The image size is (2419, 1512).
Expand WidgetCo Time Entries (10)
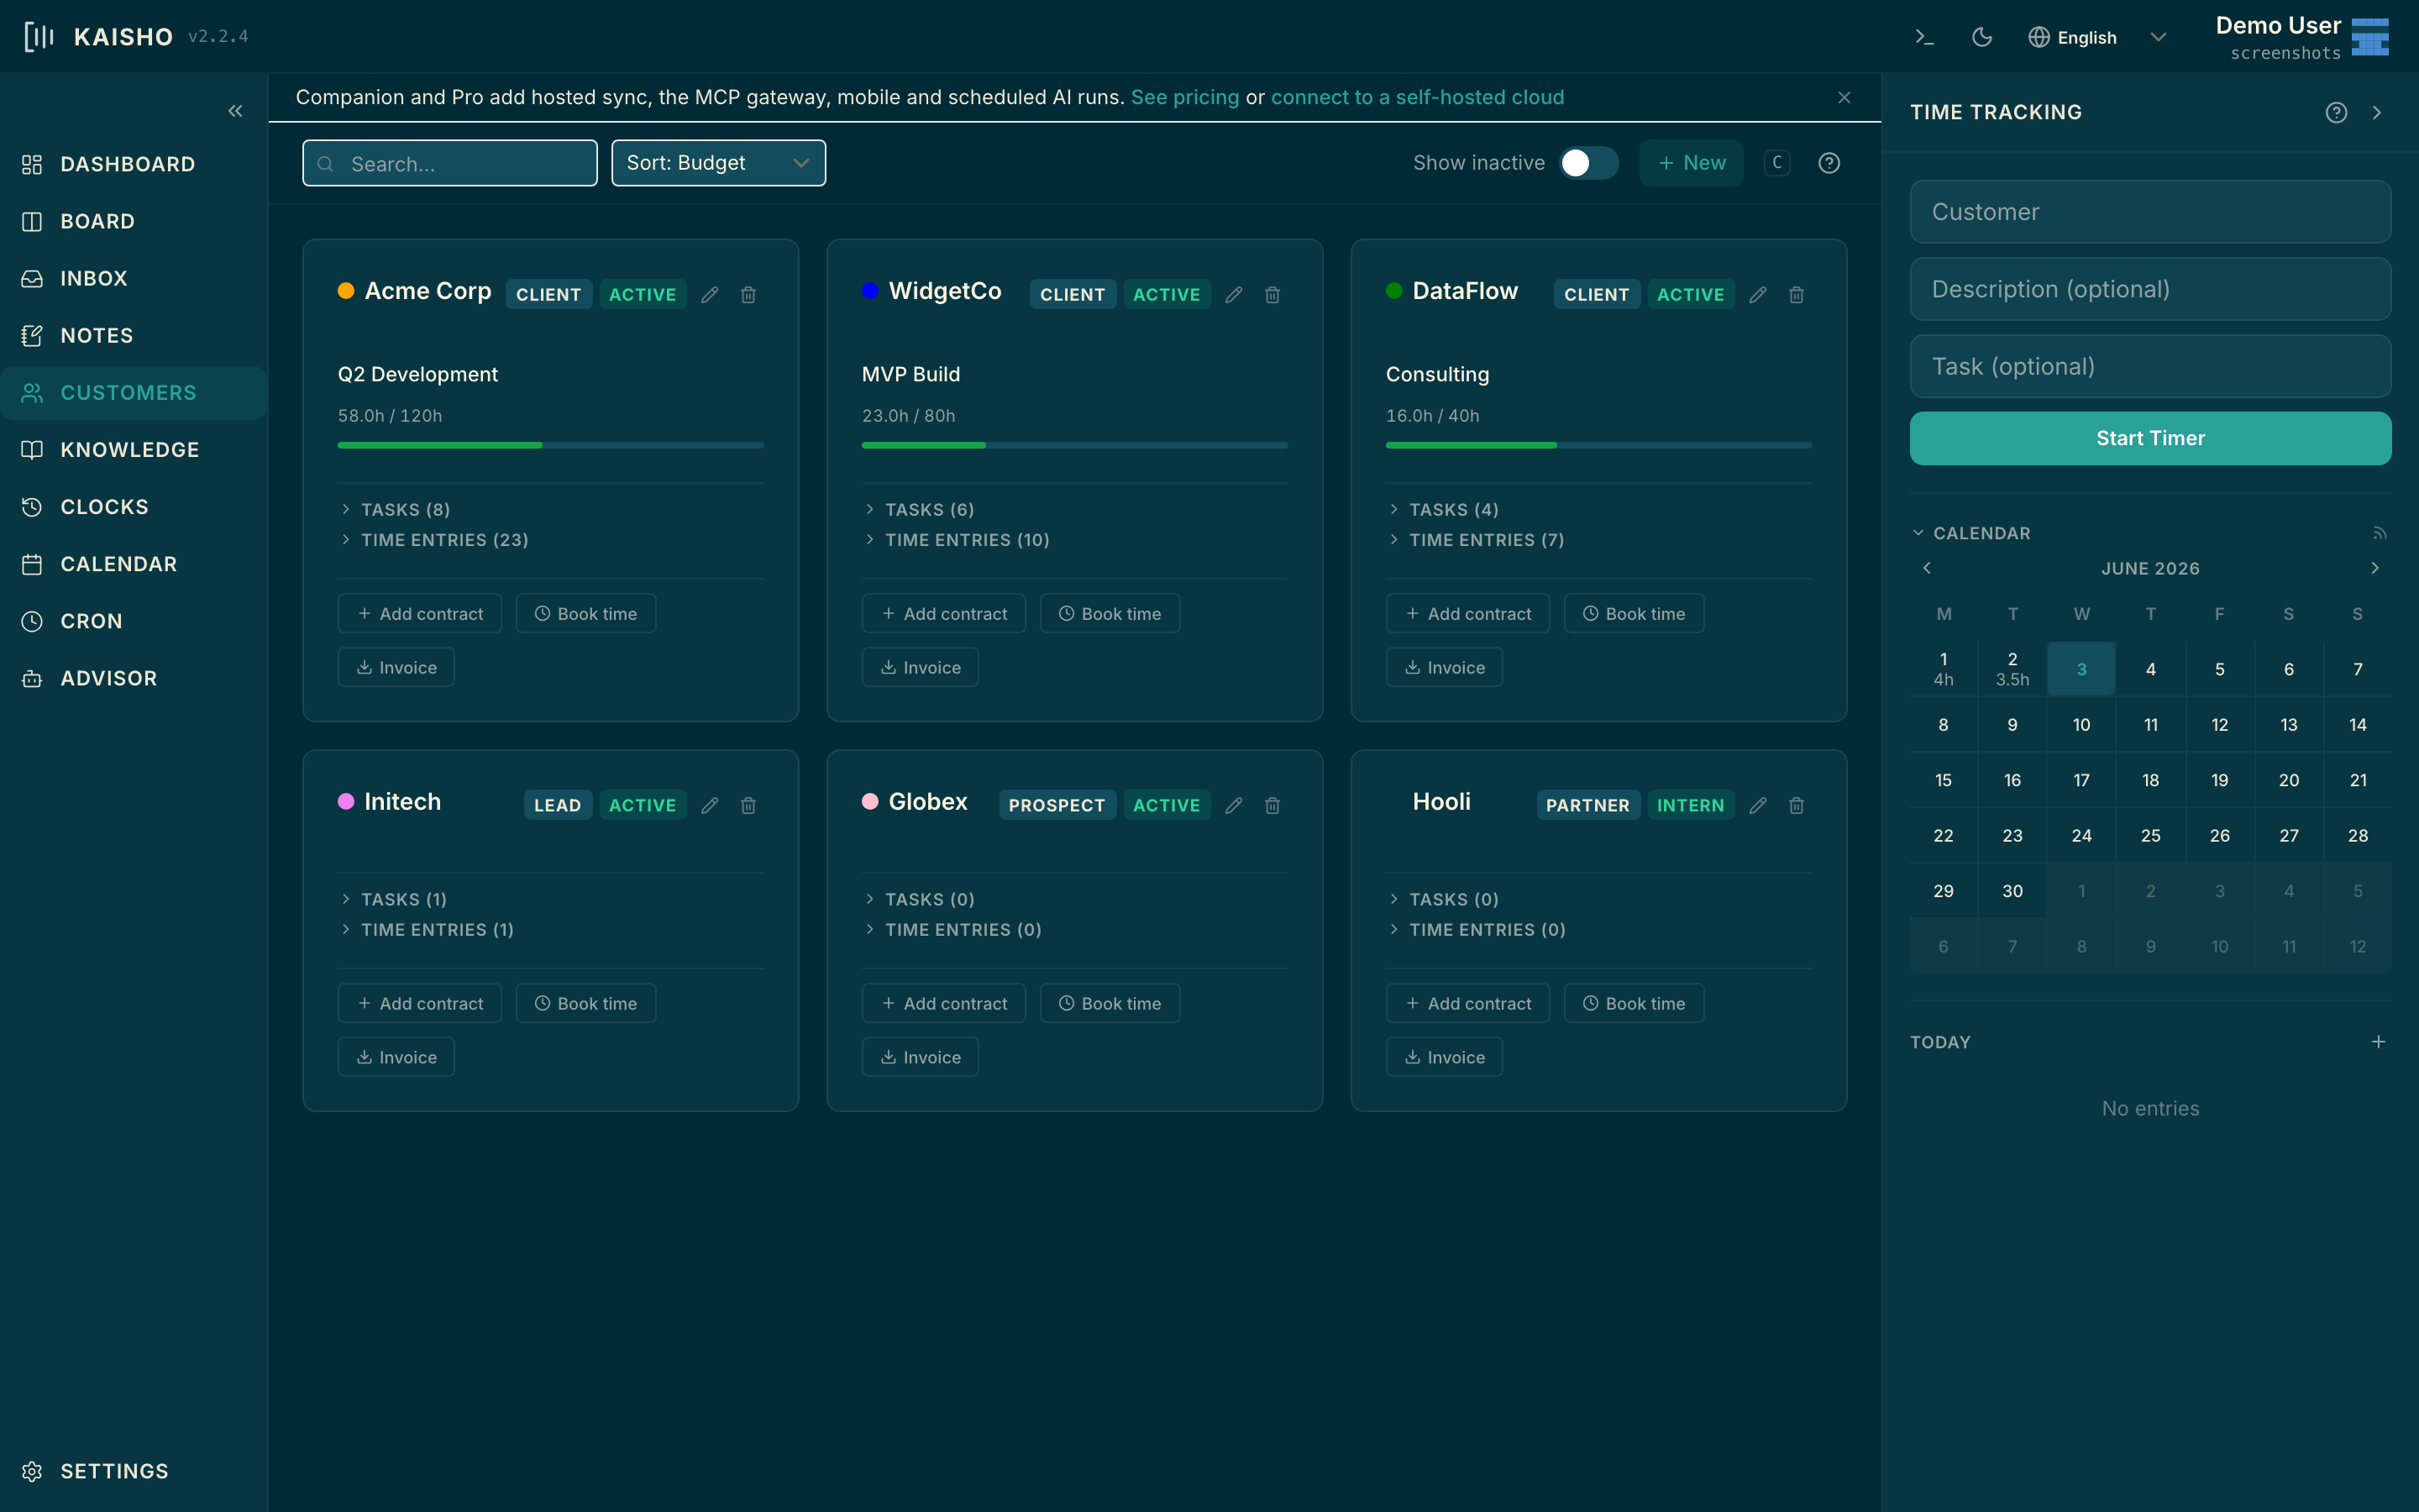coord(957,539)
